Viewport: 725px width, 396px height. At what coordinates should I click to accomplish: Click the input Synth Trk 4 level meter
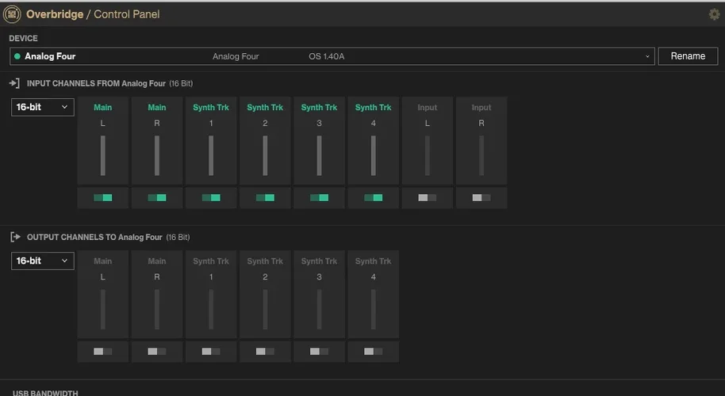point(373,155)
